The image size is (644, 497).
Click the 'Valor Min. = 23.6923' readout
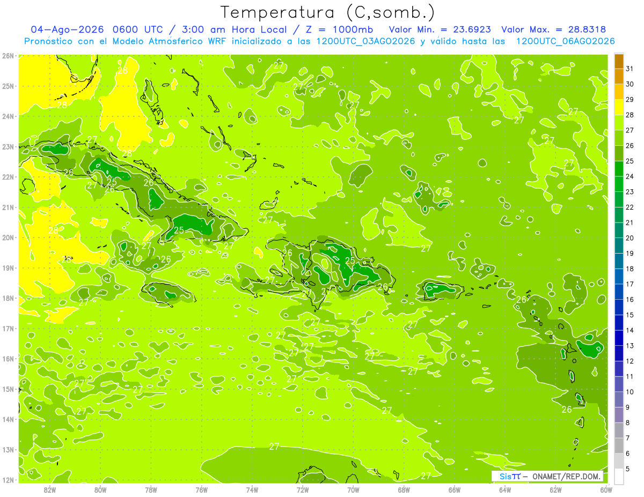[440, 29]
